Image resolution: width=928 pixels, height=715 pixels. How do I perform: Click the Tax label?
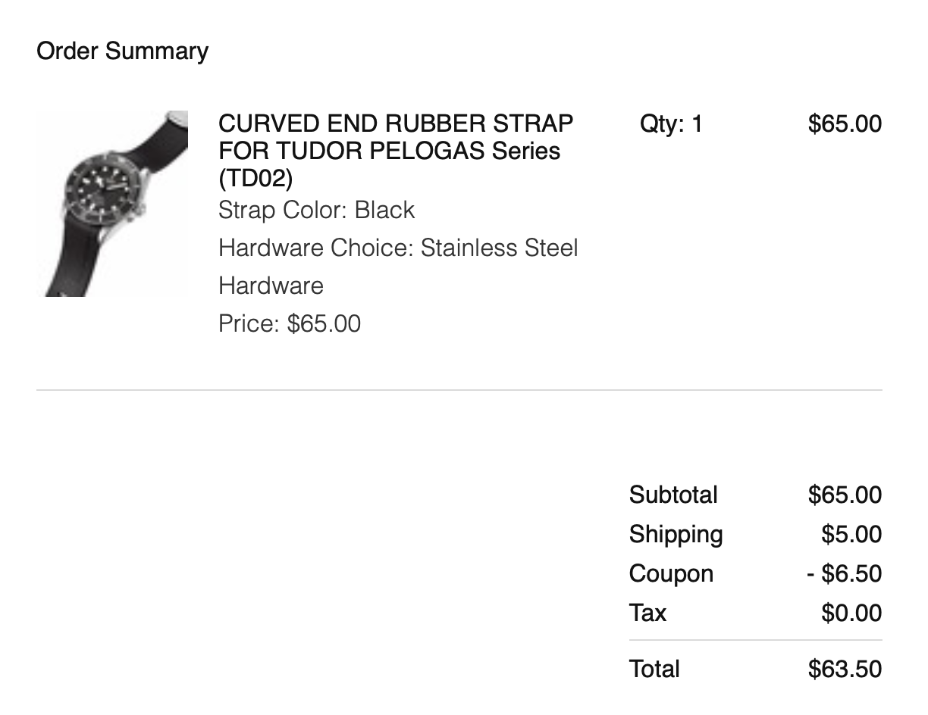647,612
